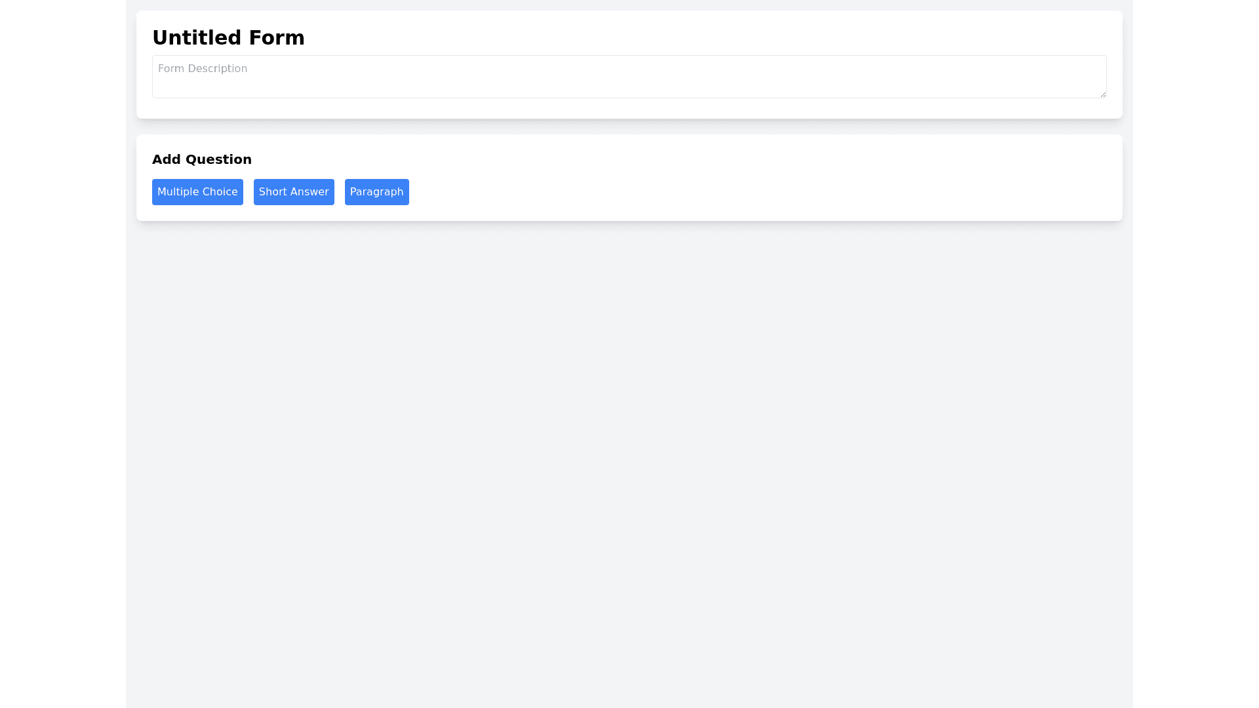Click the Multiple Choice button
This screenshot has width=1259, height=708.
click(197, 192)
